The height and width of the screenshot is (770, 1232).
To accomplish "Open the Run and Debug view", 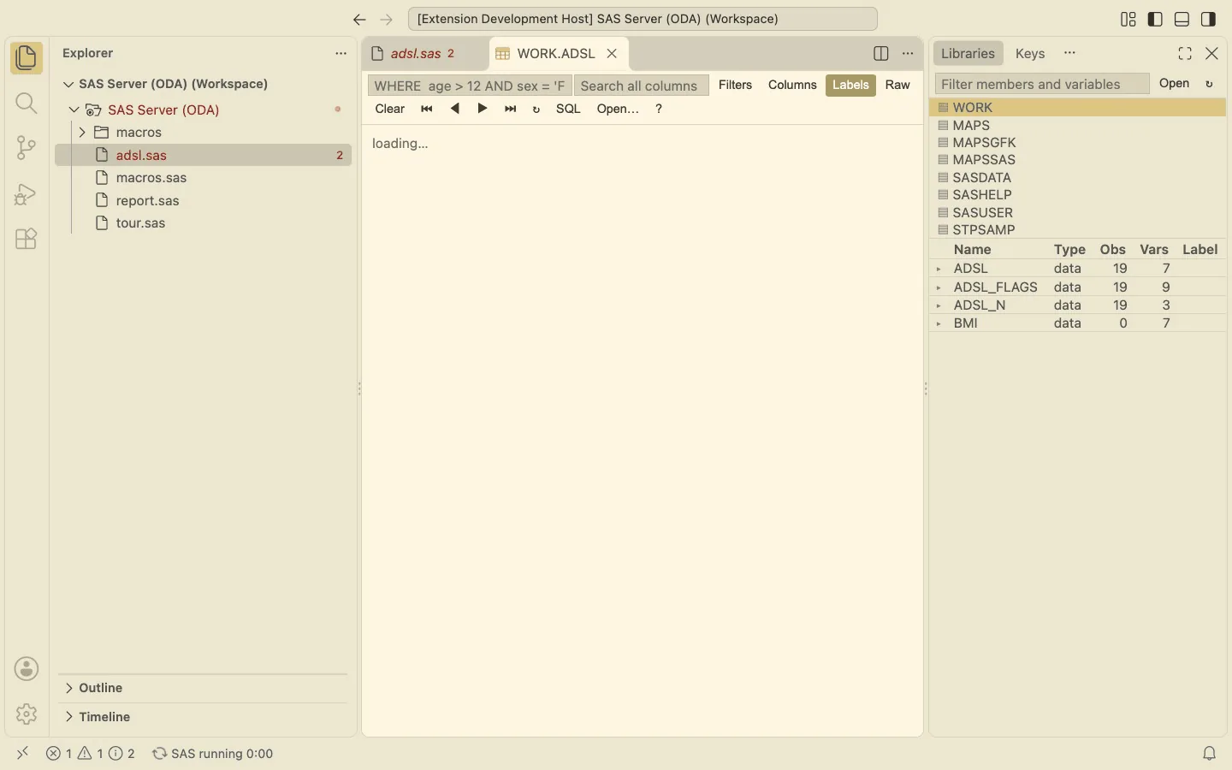I will [x=27, y=193].
